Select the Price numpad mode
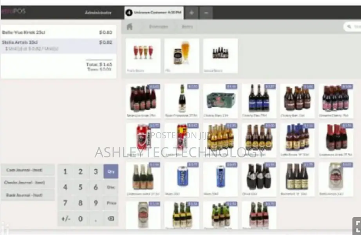This screenshot has width=361, height=235. (x=111, y=203)
